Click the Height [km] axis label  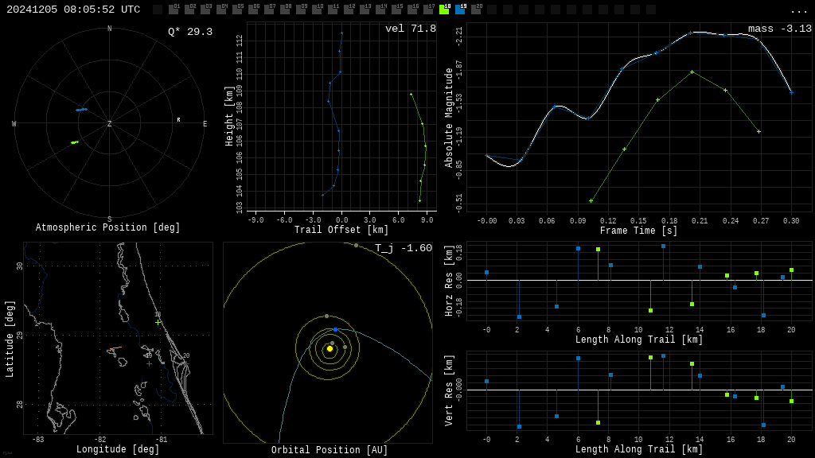228,116
